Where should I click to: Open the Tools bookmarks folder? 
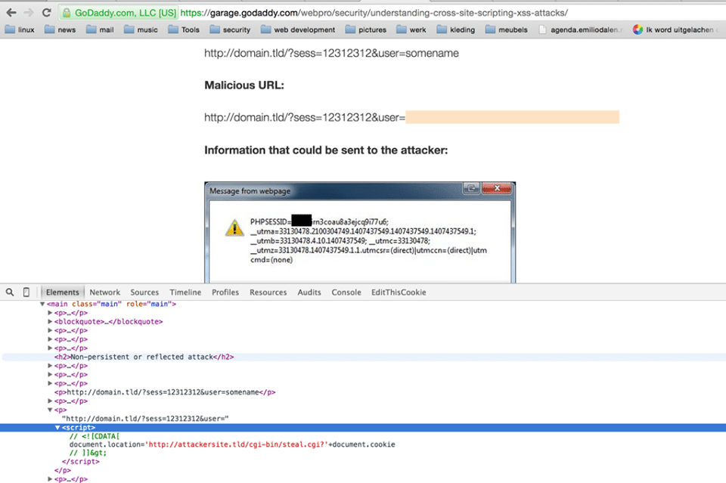pyautogui.click(x=183, y=29)
